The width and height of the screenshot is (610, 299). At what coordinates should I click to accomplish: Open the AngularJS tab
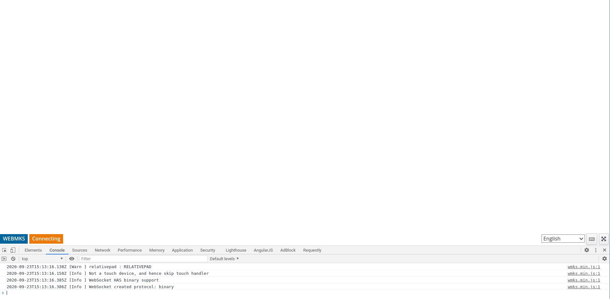coord(263,250)
